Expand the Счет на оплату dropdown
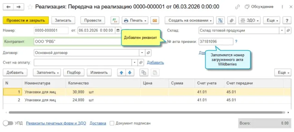The width and height of the screenshot is (294, 132). pyautogui.click(x=135, y=62)
